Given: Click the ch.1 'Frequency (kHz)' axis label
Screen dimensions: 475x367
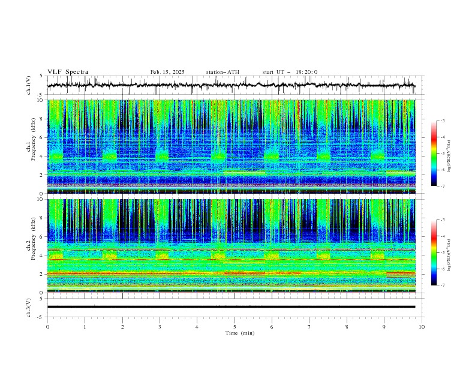Looking at the screenshot, I should pyautogui.click(x=33, y=139).
